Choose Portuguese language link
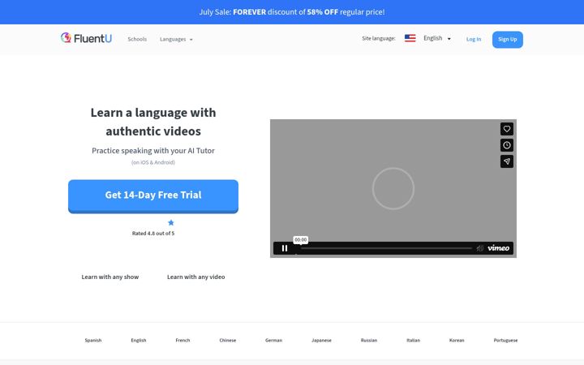584x365 pixels. 505,340
